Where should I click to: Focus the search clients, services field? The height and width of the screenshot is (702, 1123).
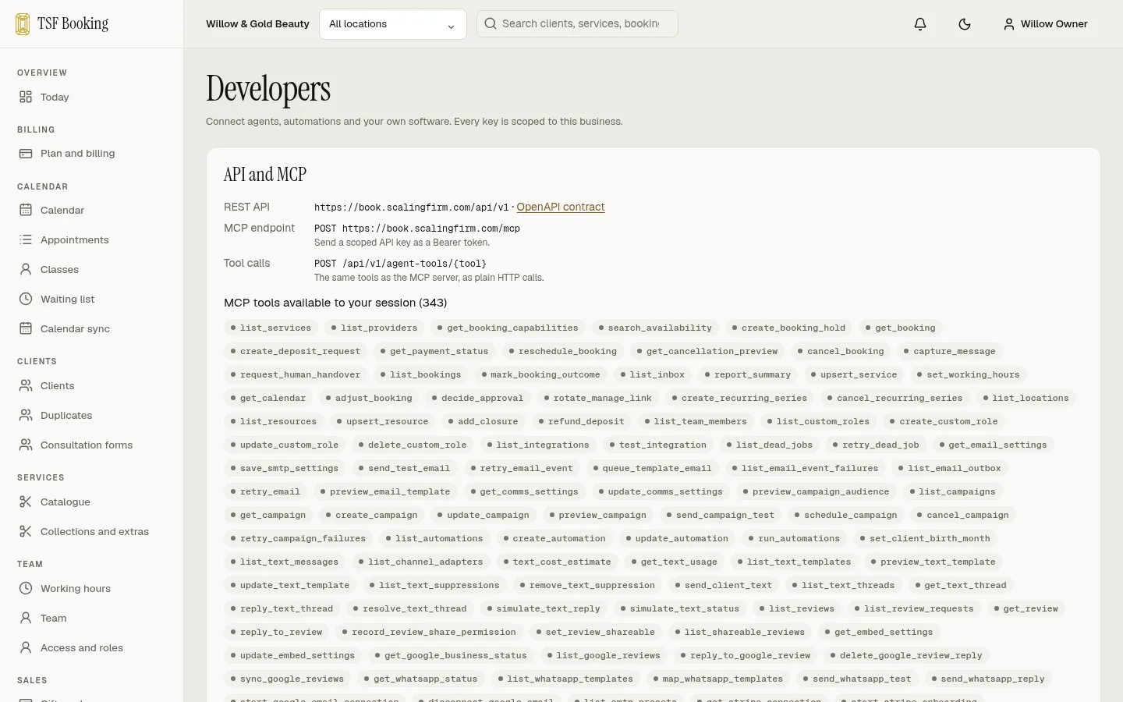(x=578, y=23)
